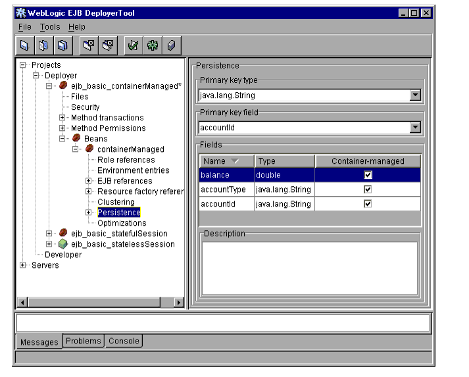
Task: Click the green ejb_basic_statelessSession cube icon
Action: point(62,244)
